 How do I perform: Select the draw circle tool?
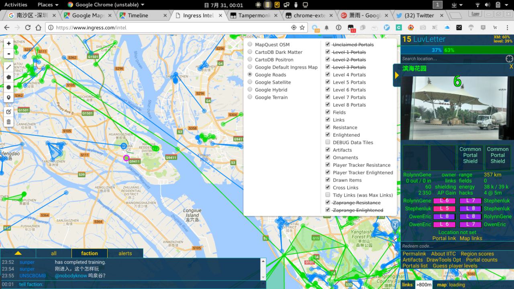point(8,87)
